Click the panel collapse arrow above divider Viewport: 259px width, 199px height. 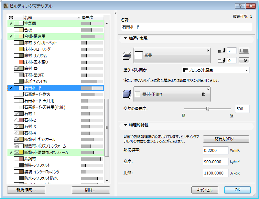(116, 13)
